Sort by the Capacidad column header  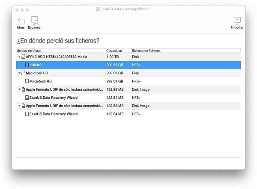[118, 50]
